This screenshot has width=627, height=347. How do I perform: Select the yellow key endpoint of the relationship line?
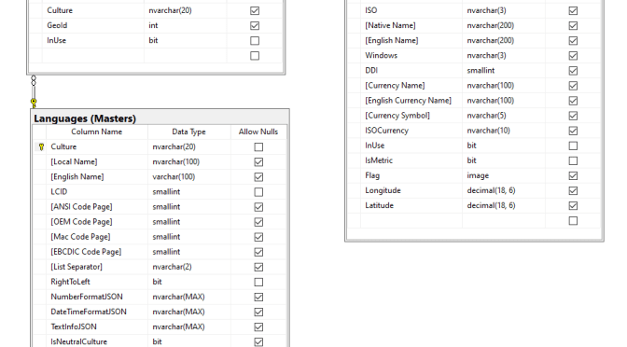pyautogui.click(x=34, y=104)
